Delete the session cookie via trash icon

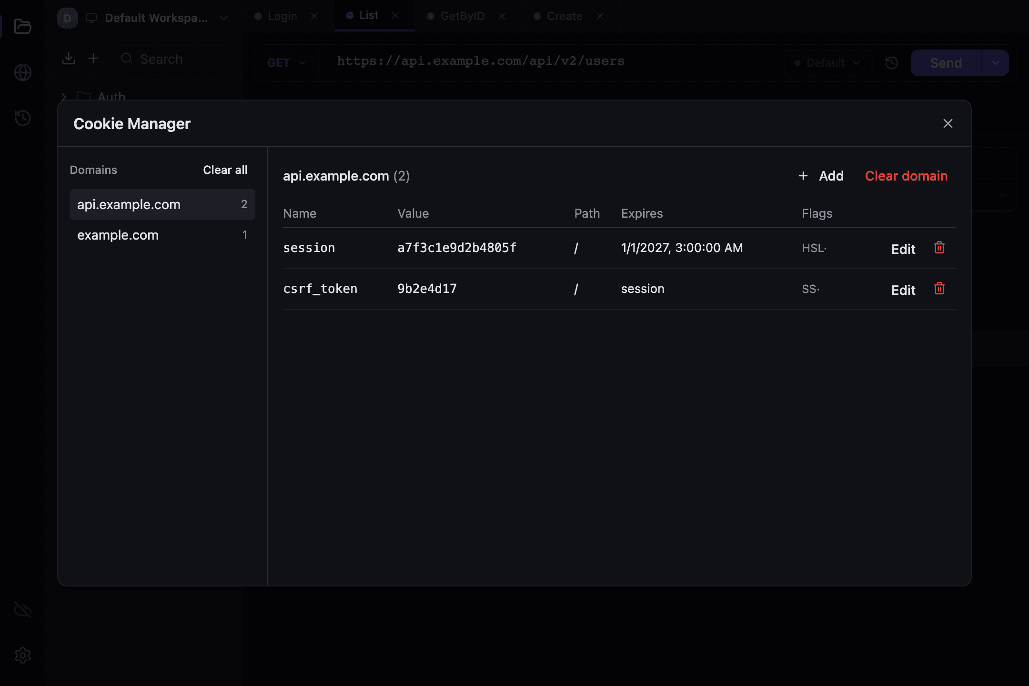(x=939, y=248)
